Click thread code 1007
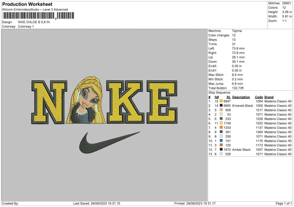Viewport: 294px width, 207px height. tap(259, 150)
